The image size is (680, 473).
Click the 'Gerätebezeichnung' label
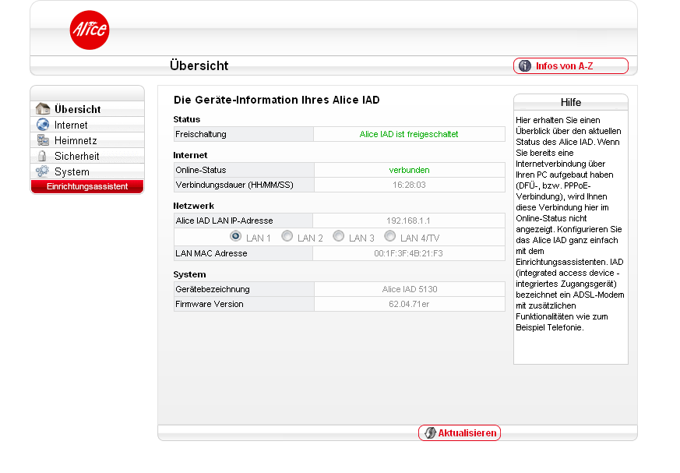pos(213,289)
